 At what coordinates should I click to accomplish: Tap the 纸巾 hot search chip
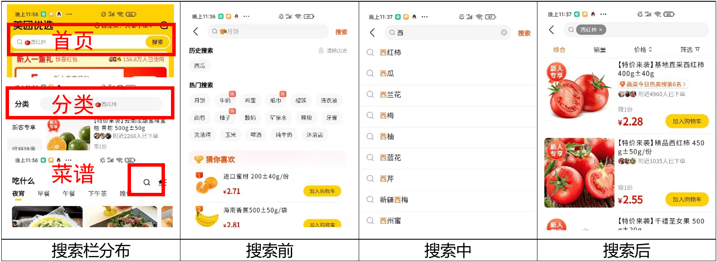pyautogui.click(x=276, y=101)
